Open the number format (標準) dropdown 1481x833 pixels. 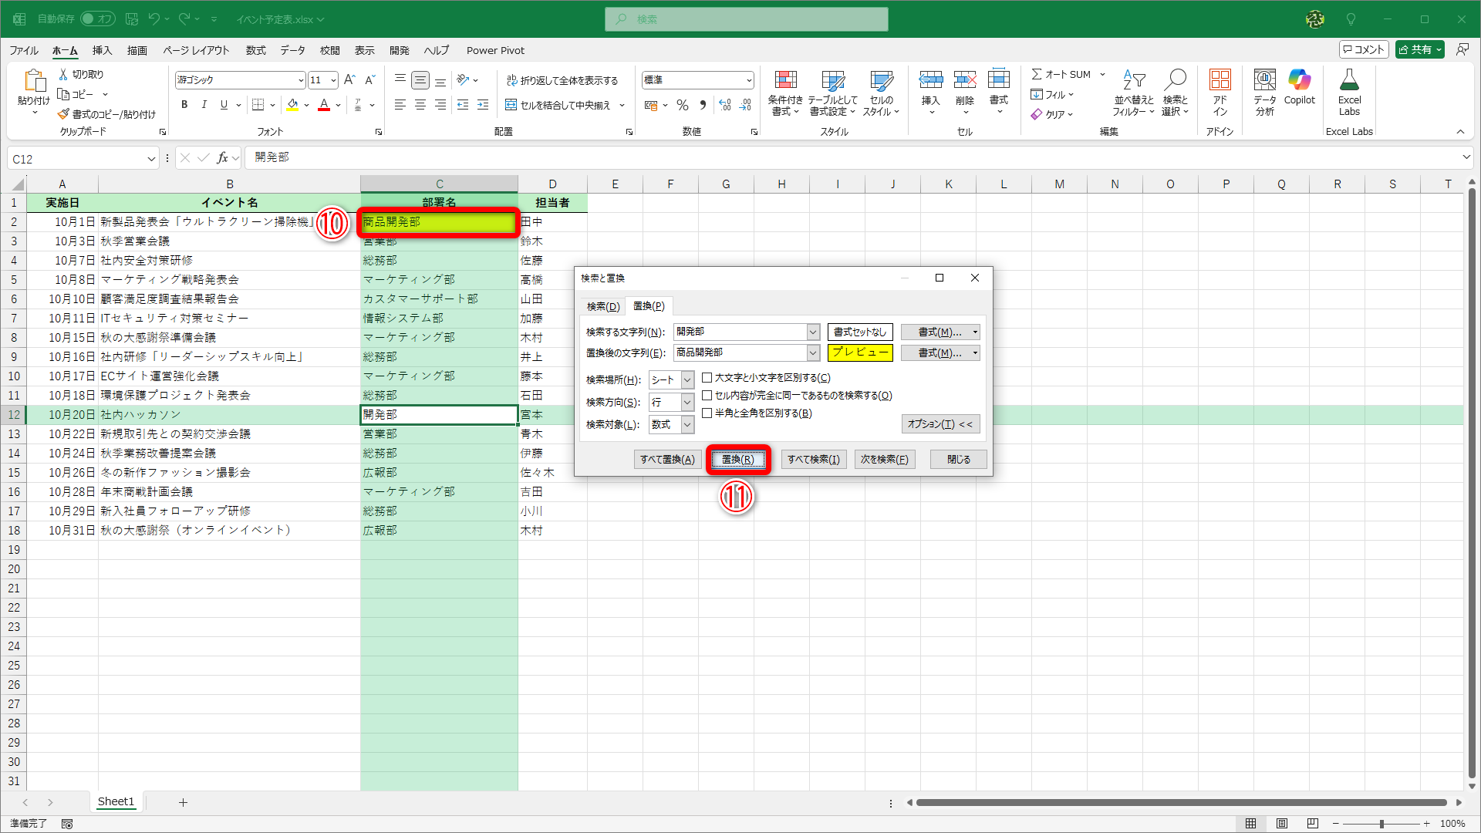coord(748,80)
